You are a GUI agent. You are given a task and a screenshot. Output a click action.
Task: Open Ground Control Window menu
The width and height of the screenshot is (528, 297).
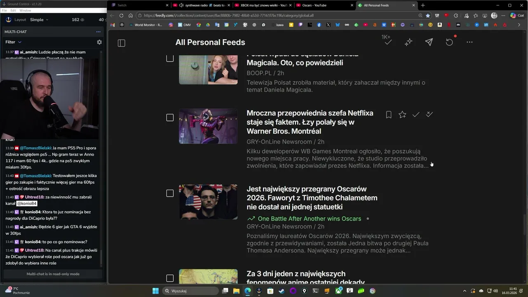tap(25, 10)
